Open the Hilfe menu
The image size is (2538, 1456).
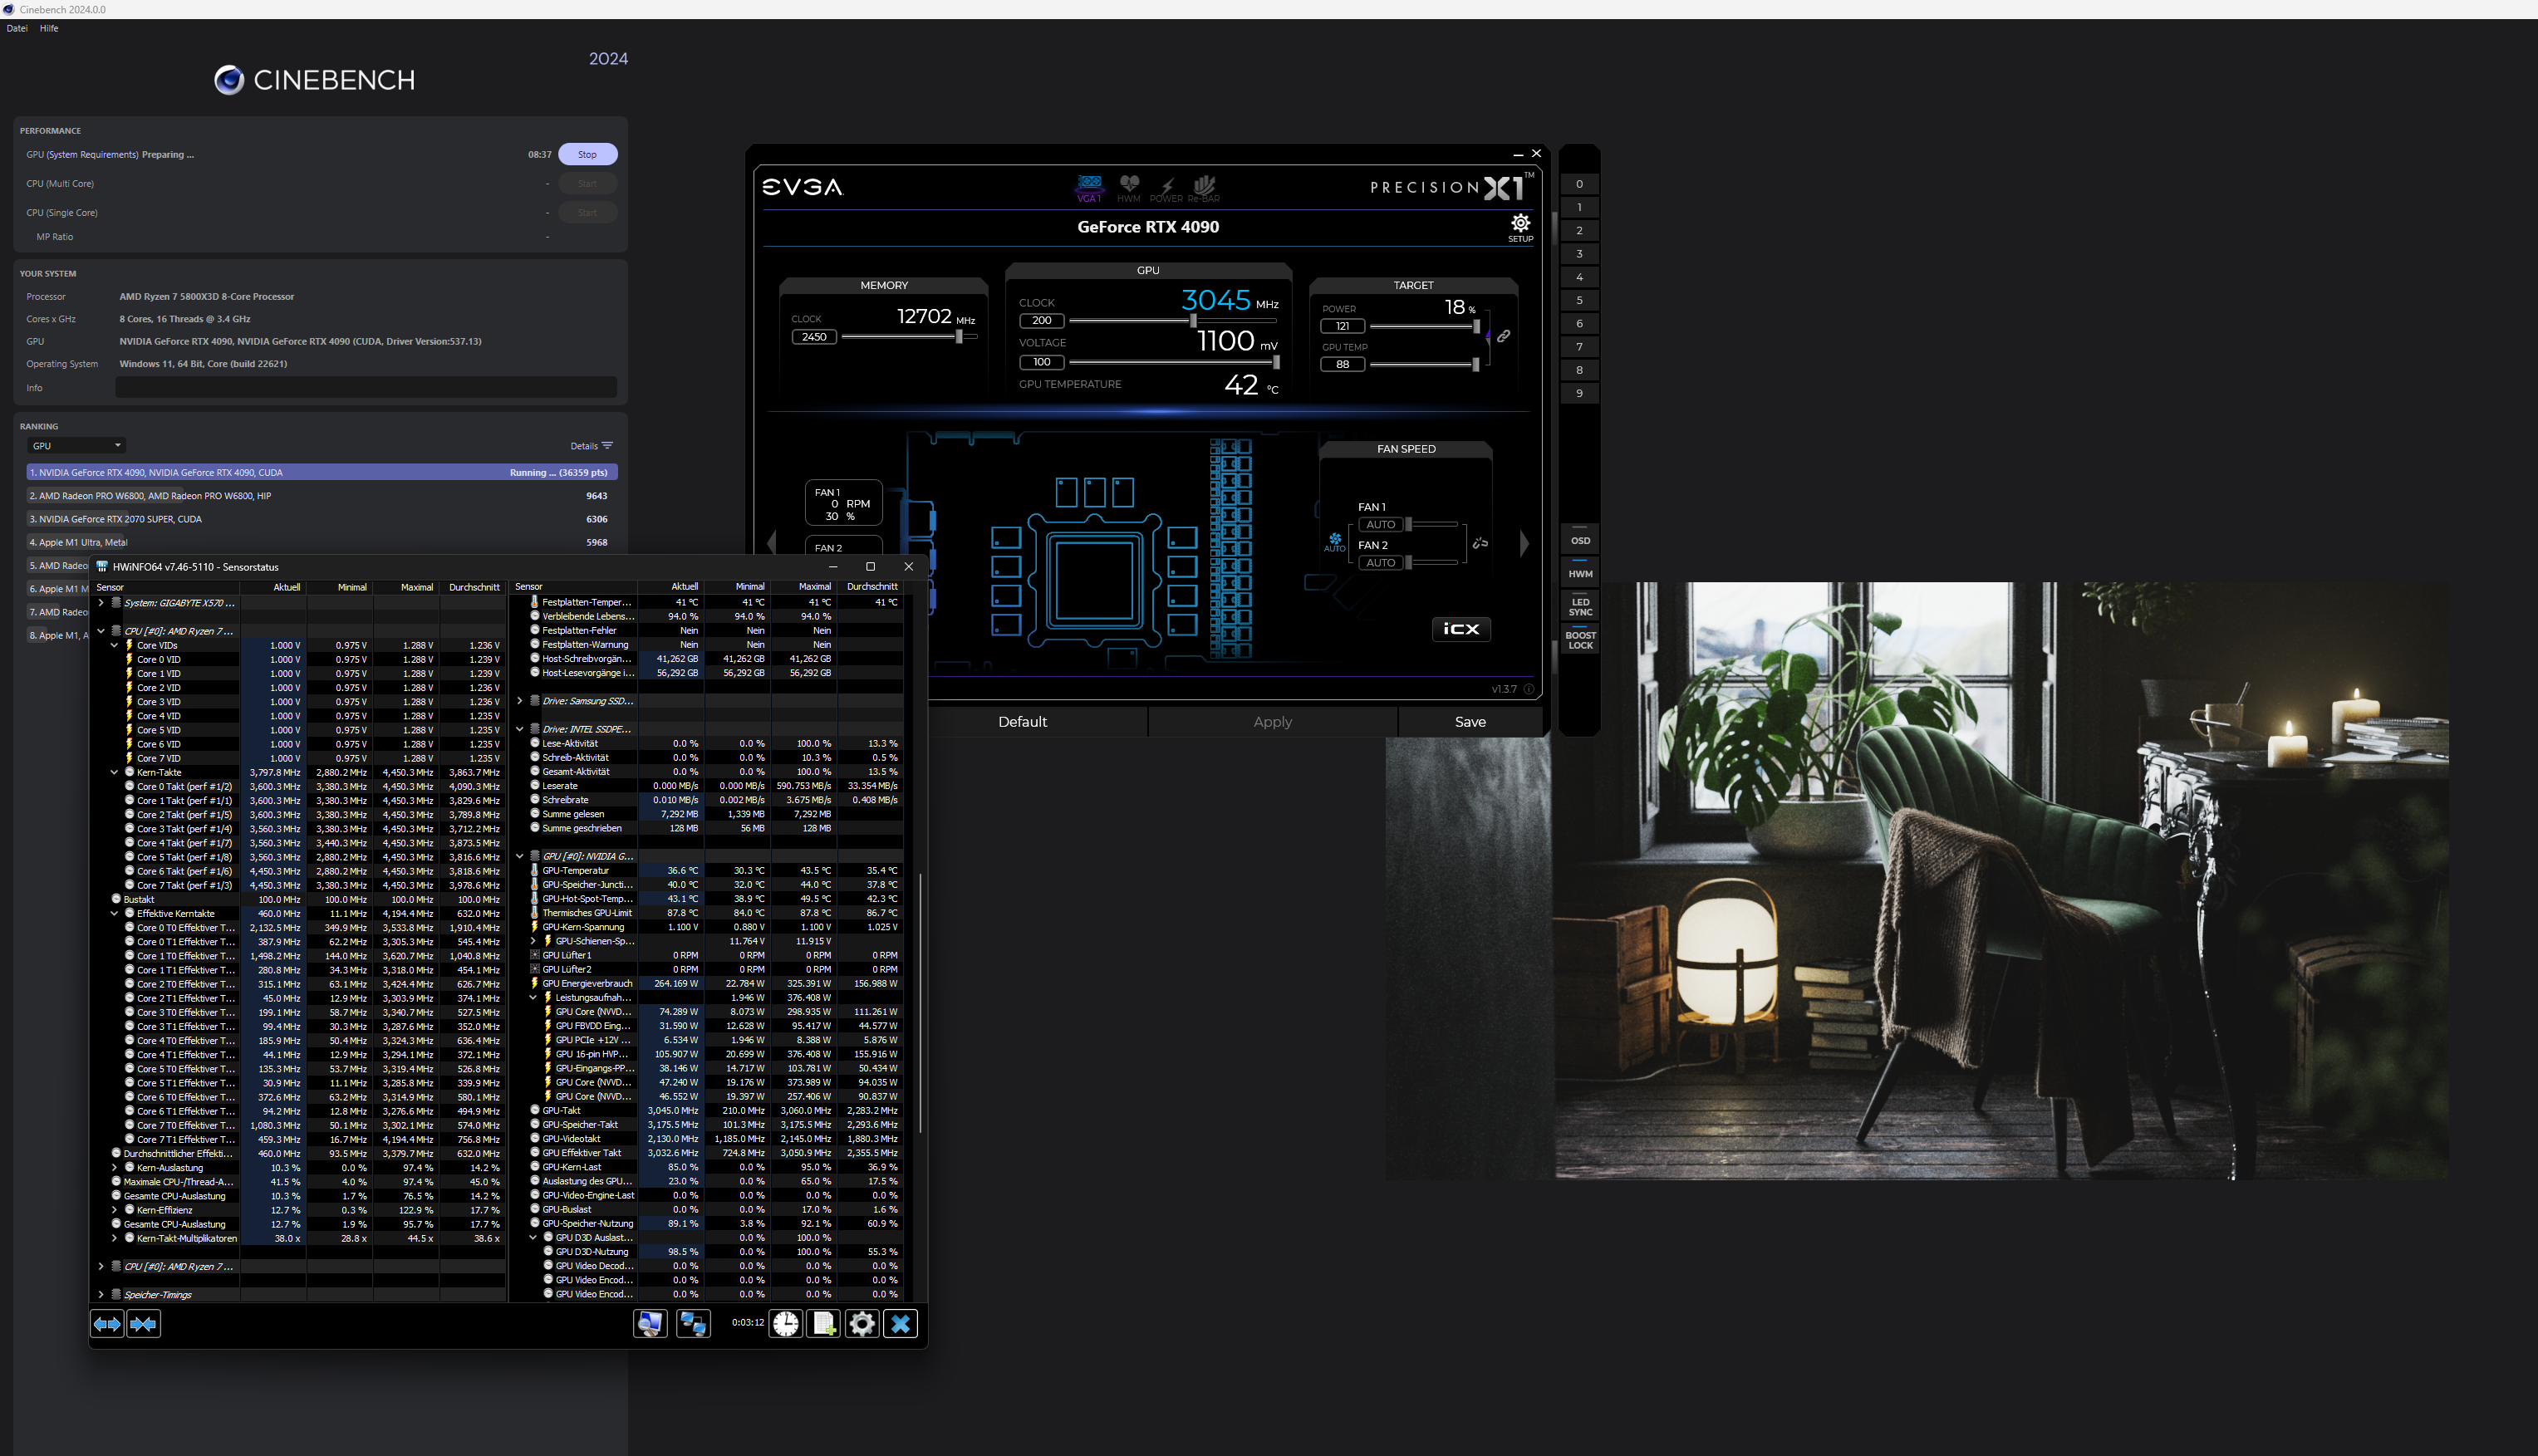(x=49, y=28)
